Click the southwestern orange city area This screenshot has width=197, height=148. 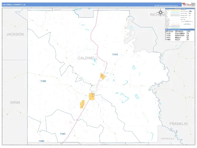coord(82,104)
